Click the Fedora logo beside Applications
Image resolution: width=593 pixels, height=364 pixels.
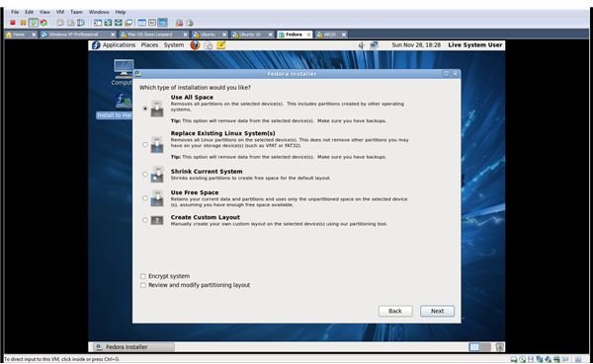pyautogui.click(x=96, y=45)
